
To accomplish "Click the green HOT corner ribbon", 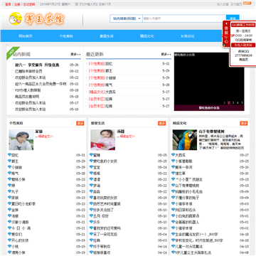I will [12, 53].
